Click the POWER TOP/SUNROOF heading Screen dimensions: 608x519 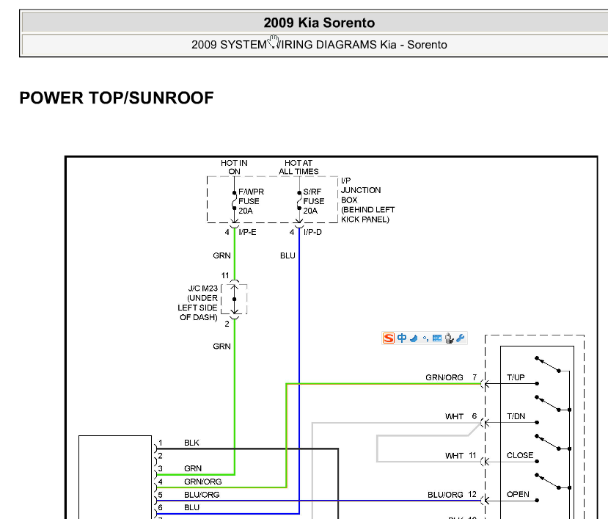(117, 98)
